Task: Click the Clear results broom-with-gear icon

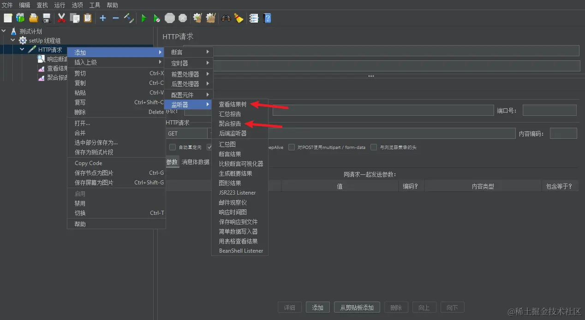Action: click(x=197, y=18)
